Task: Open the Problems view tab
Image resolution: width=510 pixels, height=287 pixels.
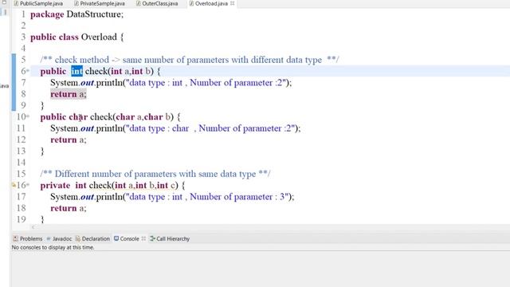Action: (x=28, y=238)
